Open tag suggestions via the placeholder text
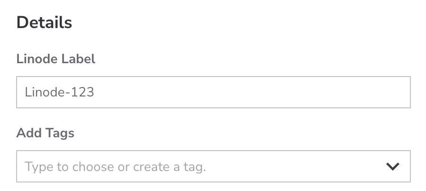 (x=115, y=167)
